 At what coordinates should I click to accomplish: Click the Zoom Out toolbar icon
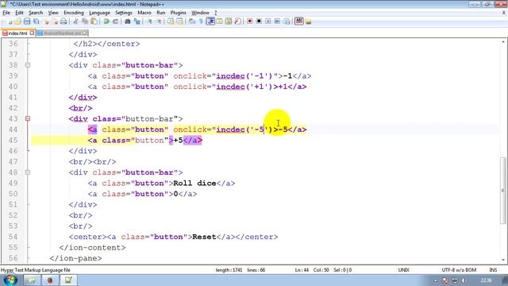click(159, 21)
